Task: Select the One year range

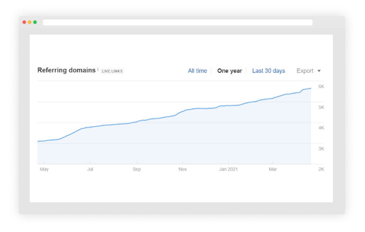Action: [x=229, y=71]
